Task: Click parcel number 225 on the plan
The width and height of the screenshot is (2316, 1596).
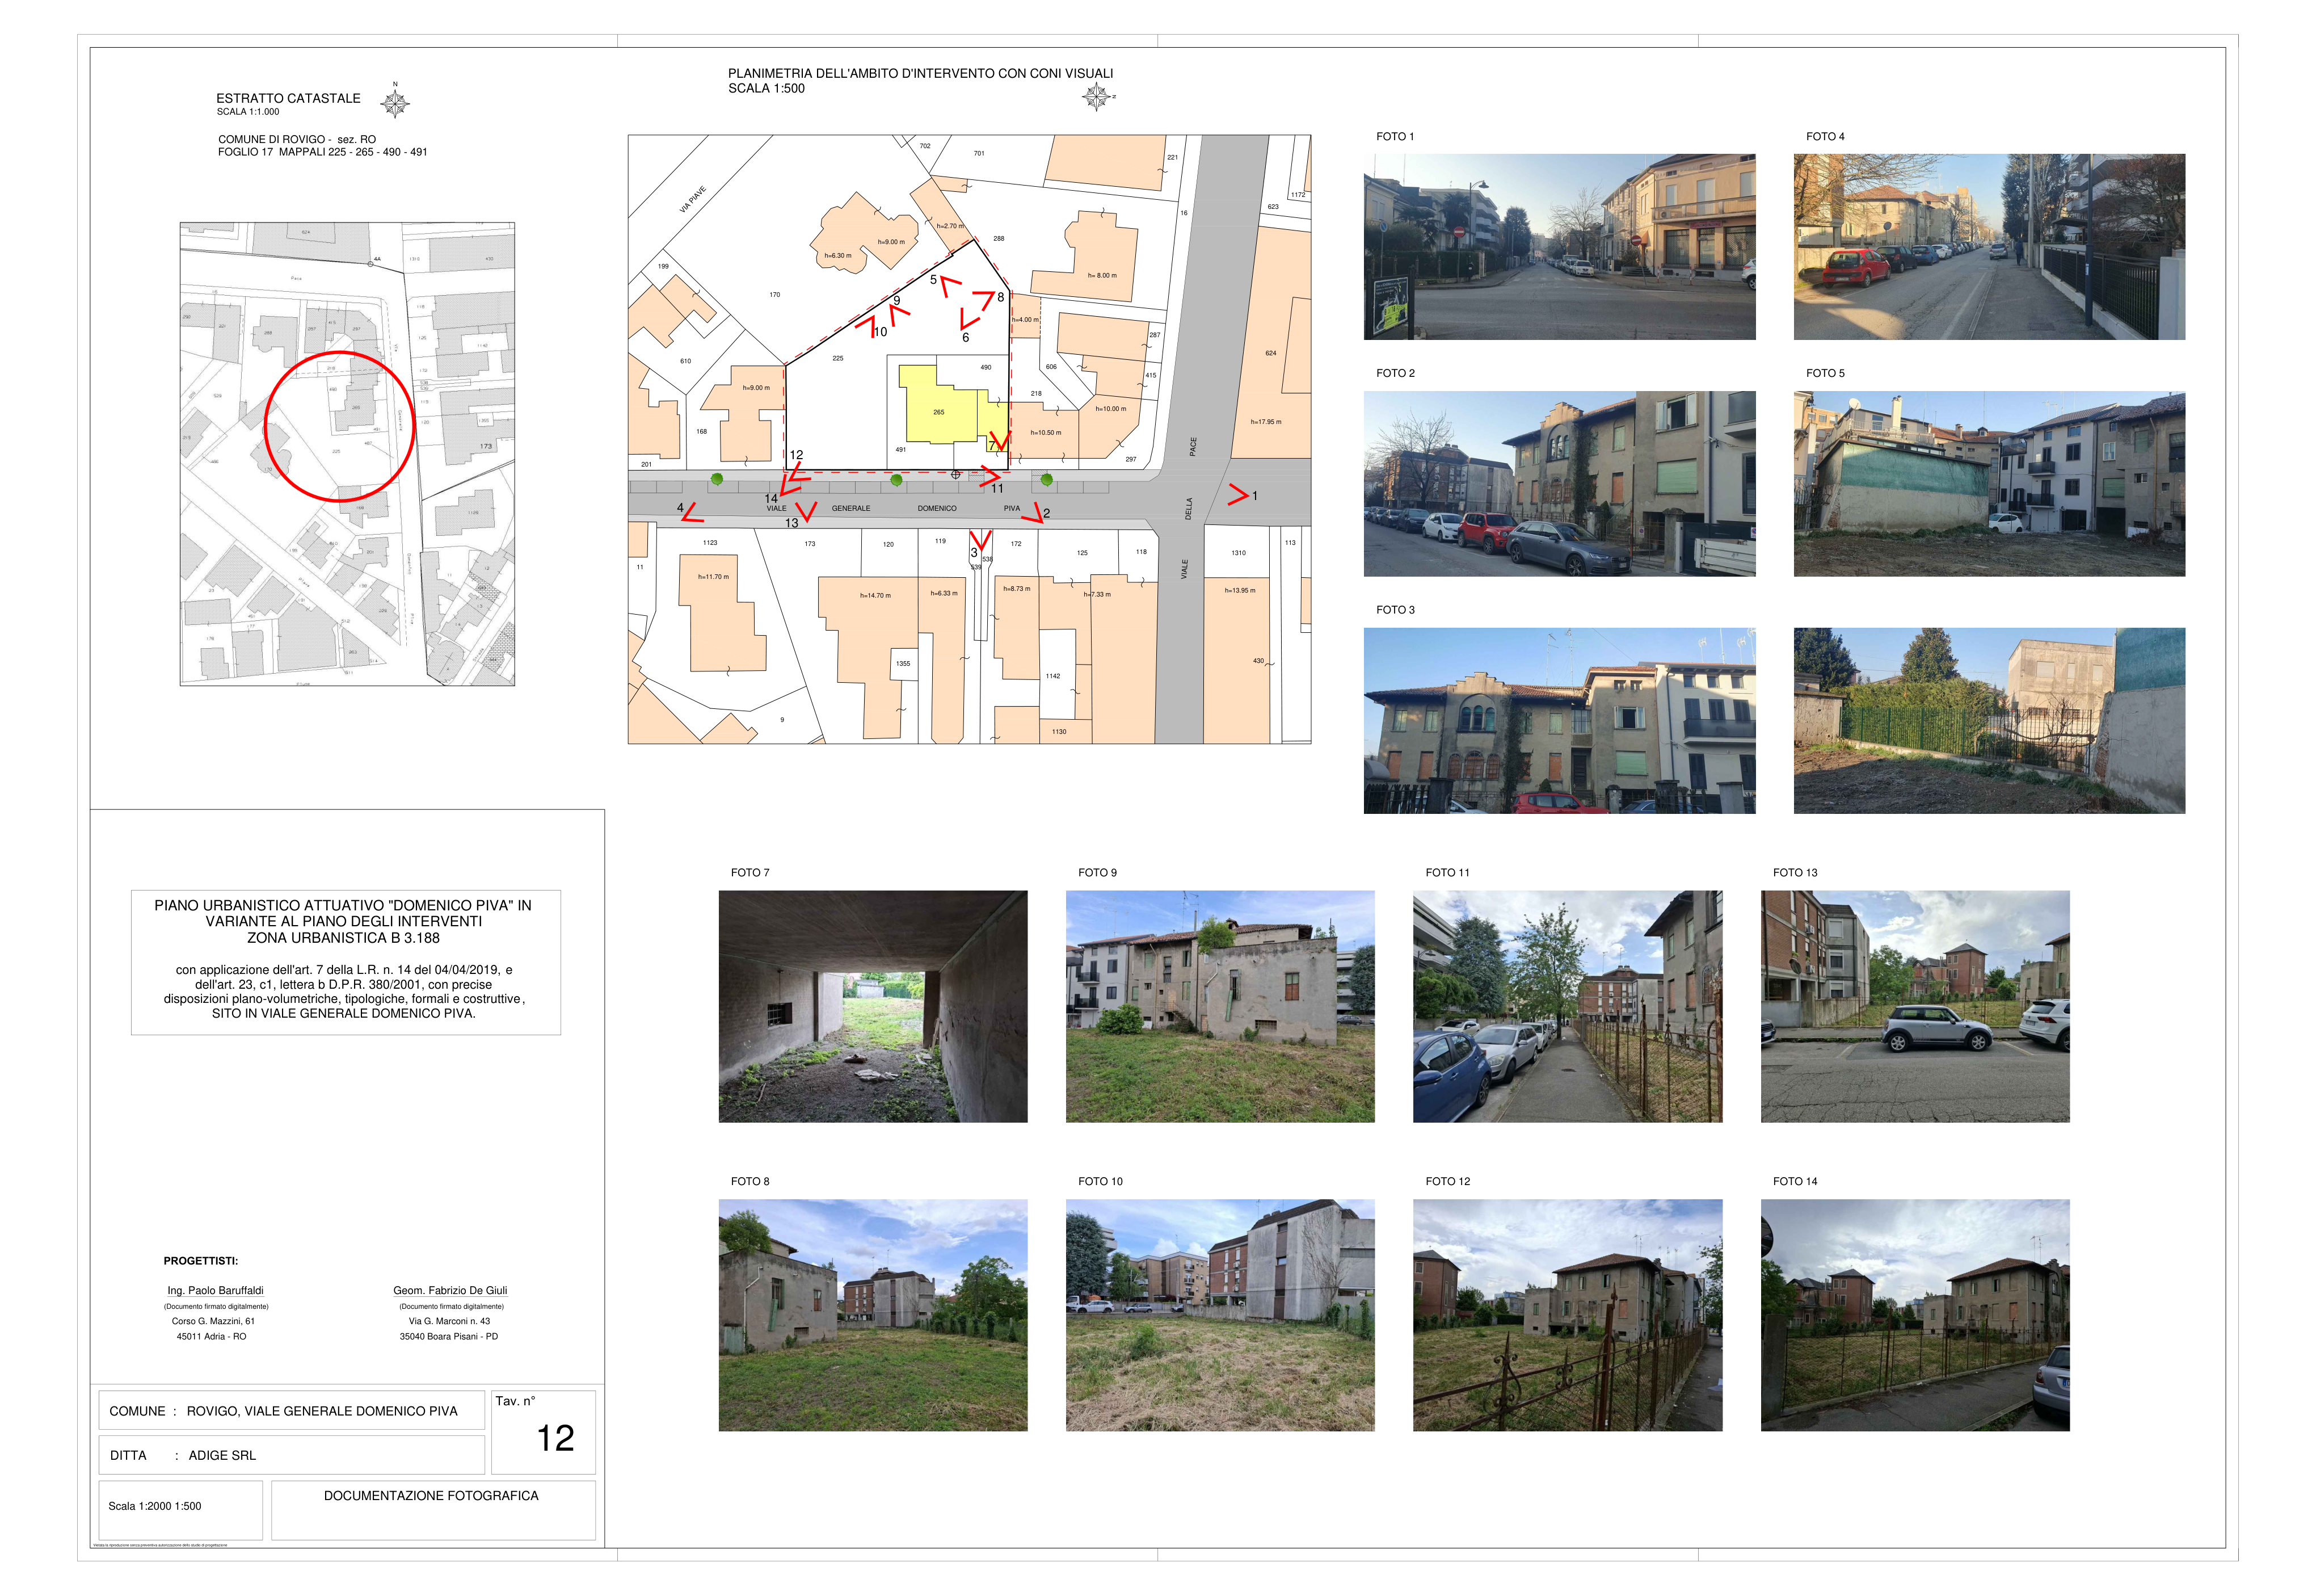Action: click(837, 358)
